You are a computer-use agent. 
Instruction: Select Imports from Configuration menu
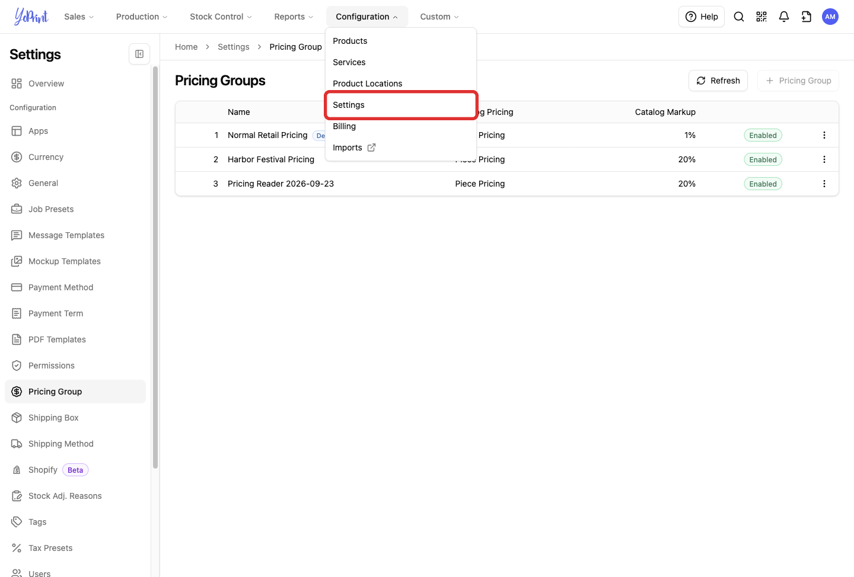click(401, 148)
